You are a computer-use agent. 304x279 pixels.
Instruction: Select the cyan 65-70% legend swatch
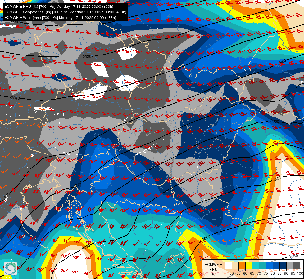pos(256,265)
